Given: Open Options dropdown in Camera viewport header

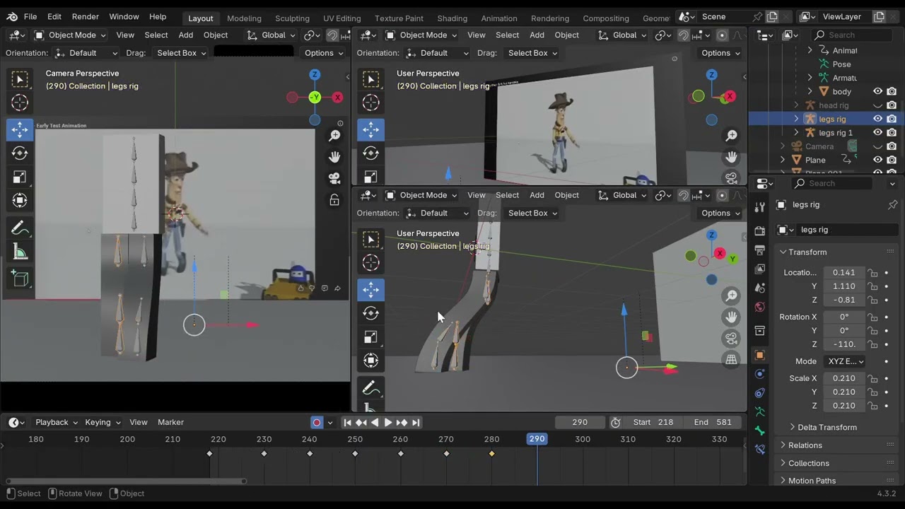Looking at the screenshot, I should (x=323, y=53).
